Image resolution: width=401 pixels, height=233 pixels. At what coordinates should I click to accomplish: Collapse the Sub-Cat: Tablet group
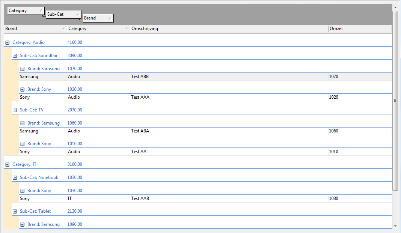(15, 212)
